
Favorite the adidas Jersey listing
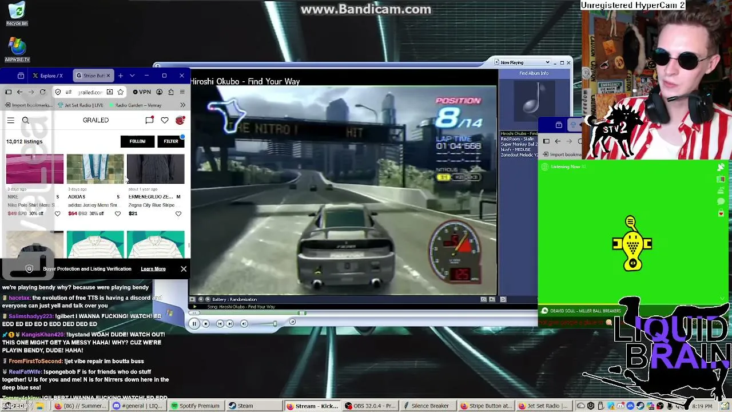[118, 214]
